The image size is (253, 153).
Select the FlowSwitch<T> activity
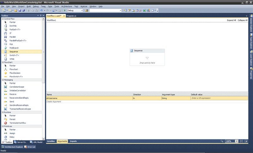tap(16, 76)
